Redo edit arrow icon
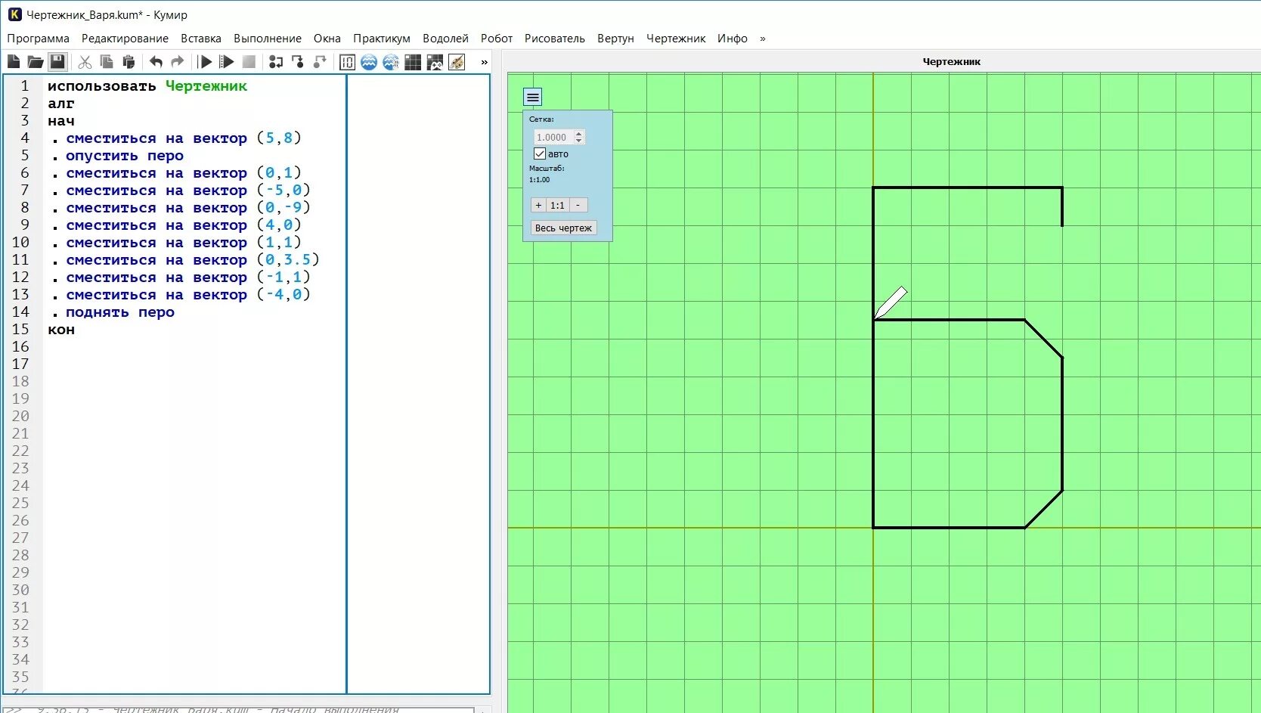Screen dimensions: 1261x713 point(178,62)
